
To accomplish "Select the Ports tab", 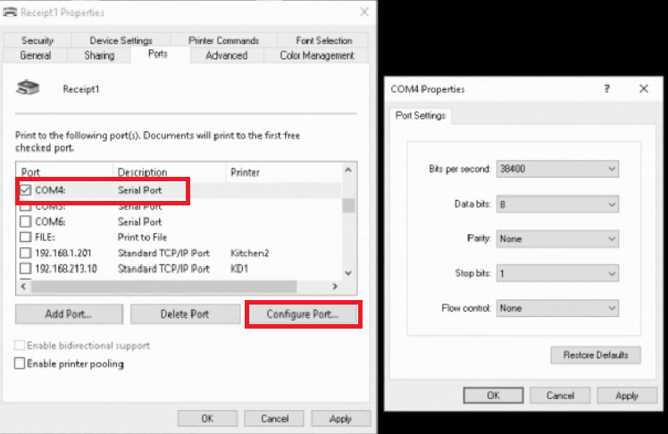I will tap(158, 54).
